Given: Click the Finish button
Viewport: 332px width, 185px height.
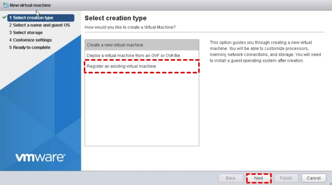Looking at the screenshot, I should point(286,178).
